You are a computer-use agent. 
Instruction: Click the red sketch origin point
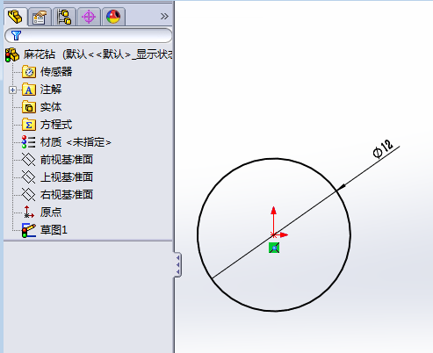273,234
